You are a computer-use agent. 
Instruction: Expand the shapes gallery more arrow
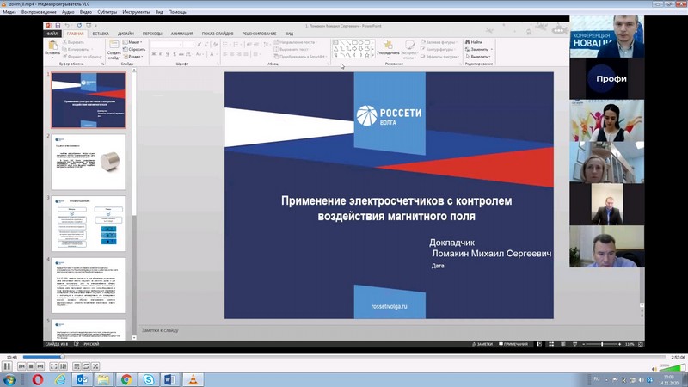pos(373,56)
